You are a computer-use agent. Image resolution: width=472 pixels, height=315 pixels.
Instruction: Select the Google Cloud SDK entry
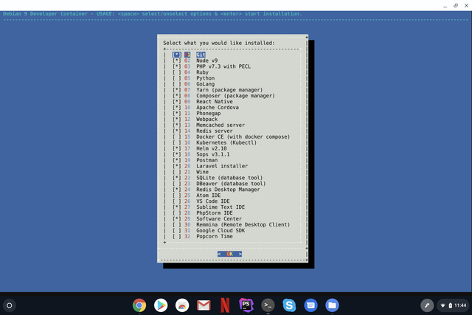[209, 231]
